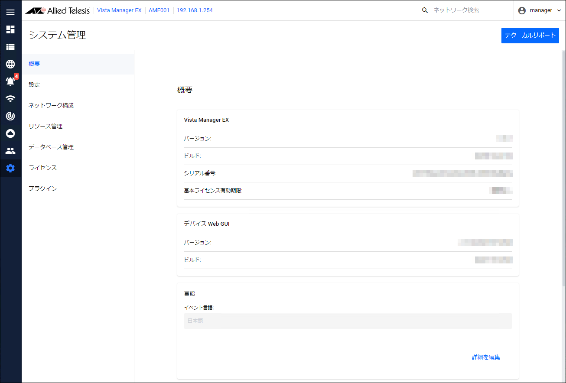This screenshot has height=383, width=566.
Task: Click the テクニカルサポート button
Action: pos(530,35)
